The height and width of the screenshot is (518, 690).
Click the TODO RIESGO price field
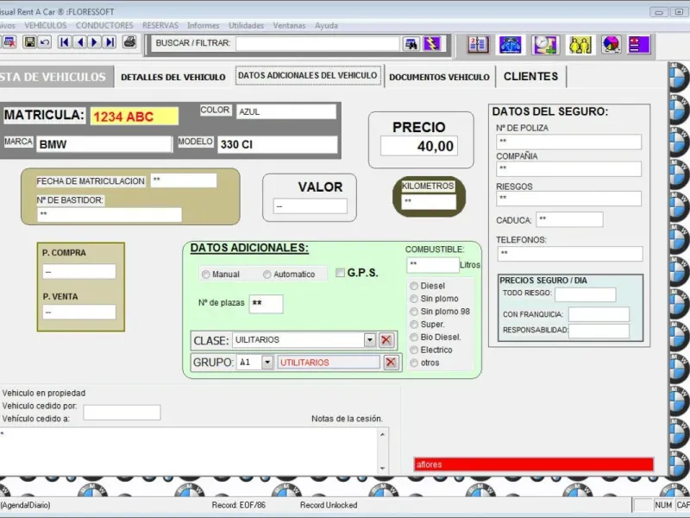pyautogui.click(x=585, y=294)
